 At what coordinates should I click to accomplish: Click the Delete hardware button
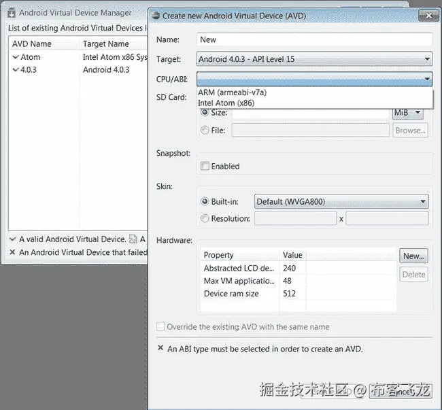tap(413, 274)
